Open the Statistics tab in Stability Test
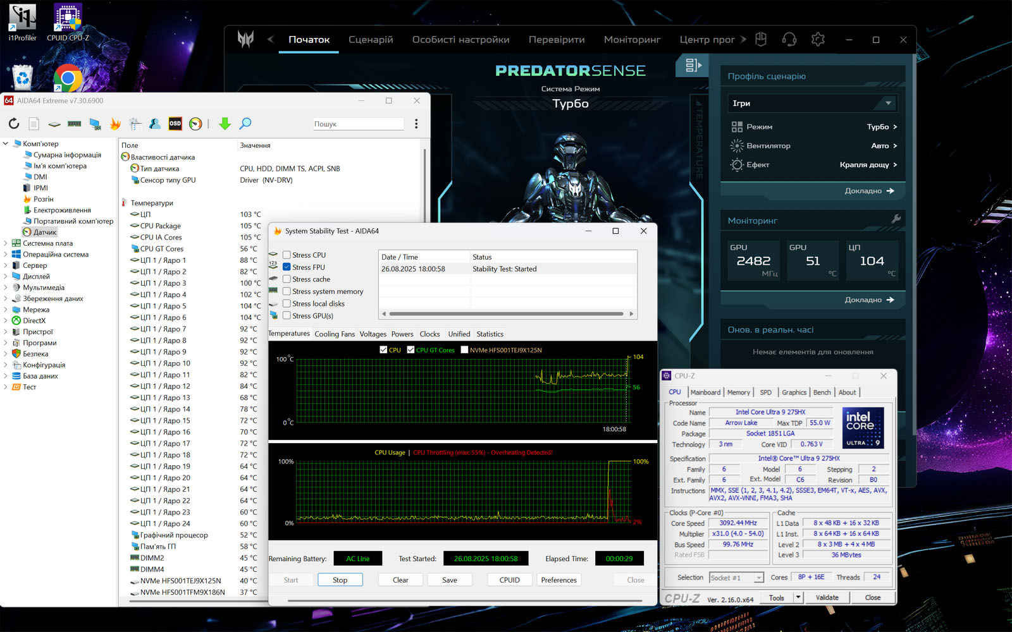Viewport: 1012px width, 632px height. point(490,334)
